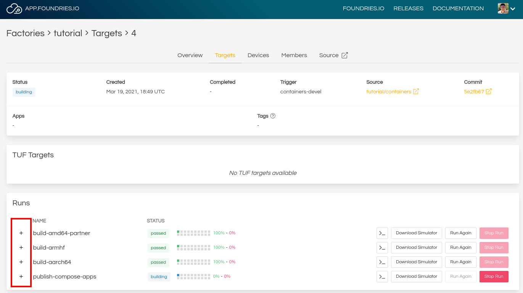Run Again the build-armhf run

click(x=461, y=248)
